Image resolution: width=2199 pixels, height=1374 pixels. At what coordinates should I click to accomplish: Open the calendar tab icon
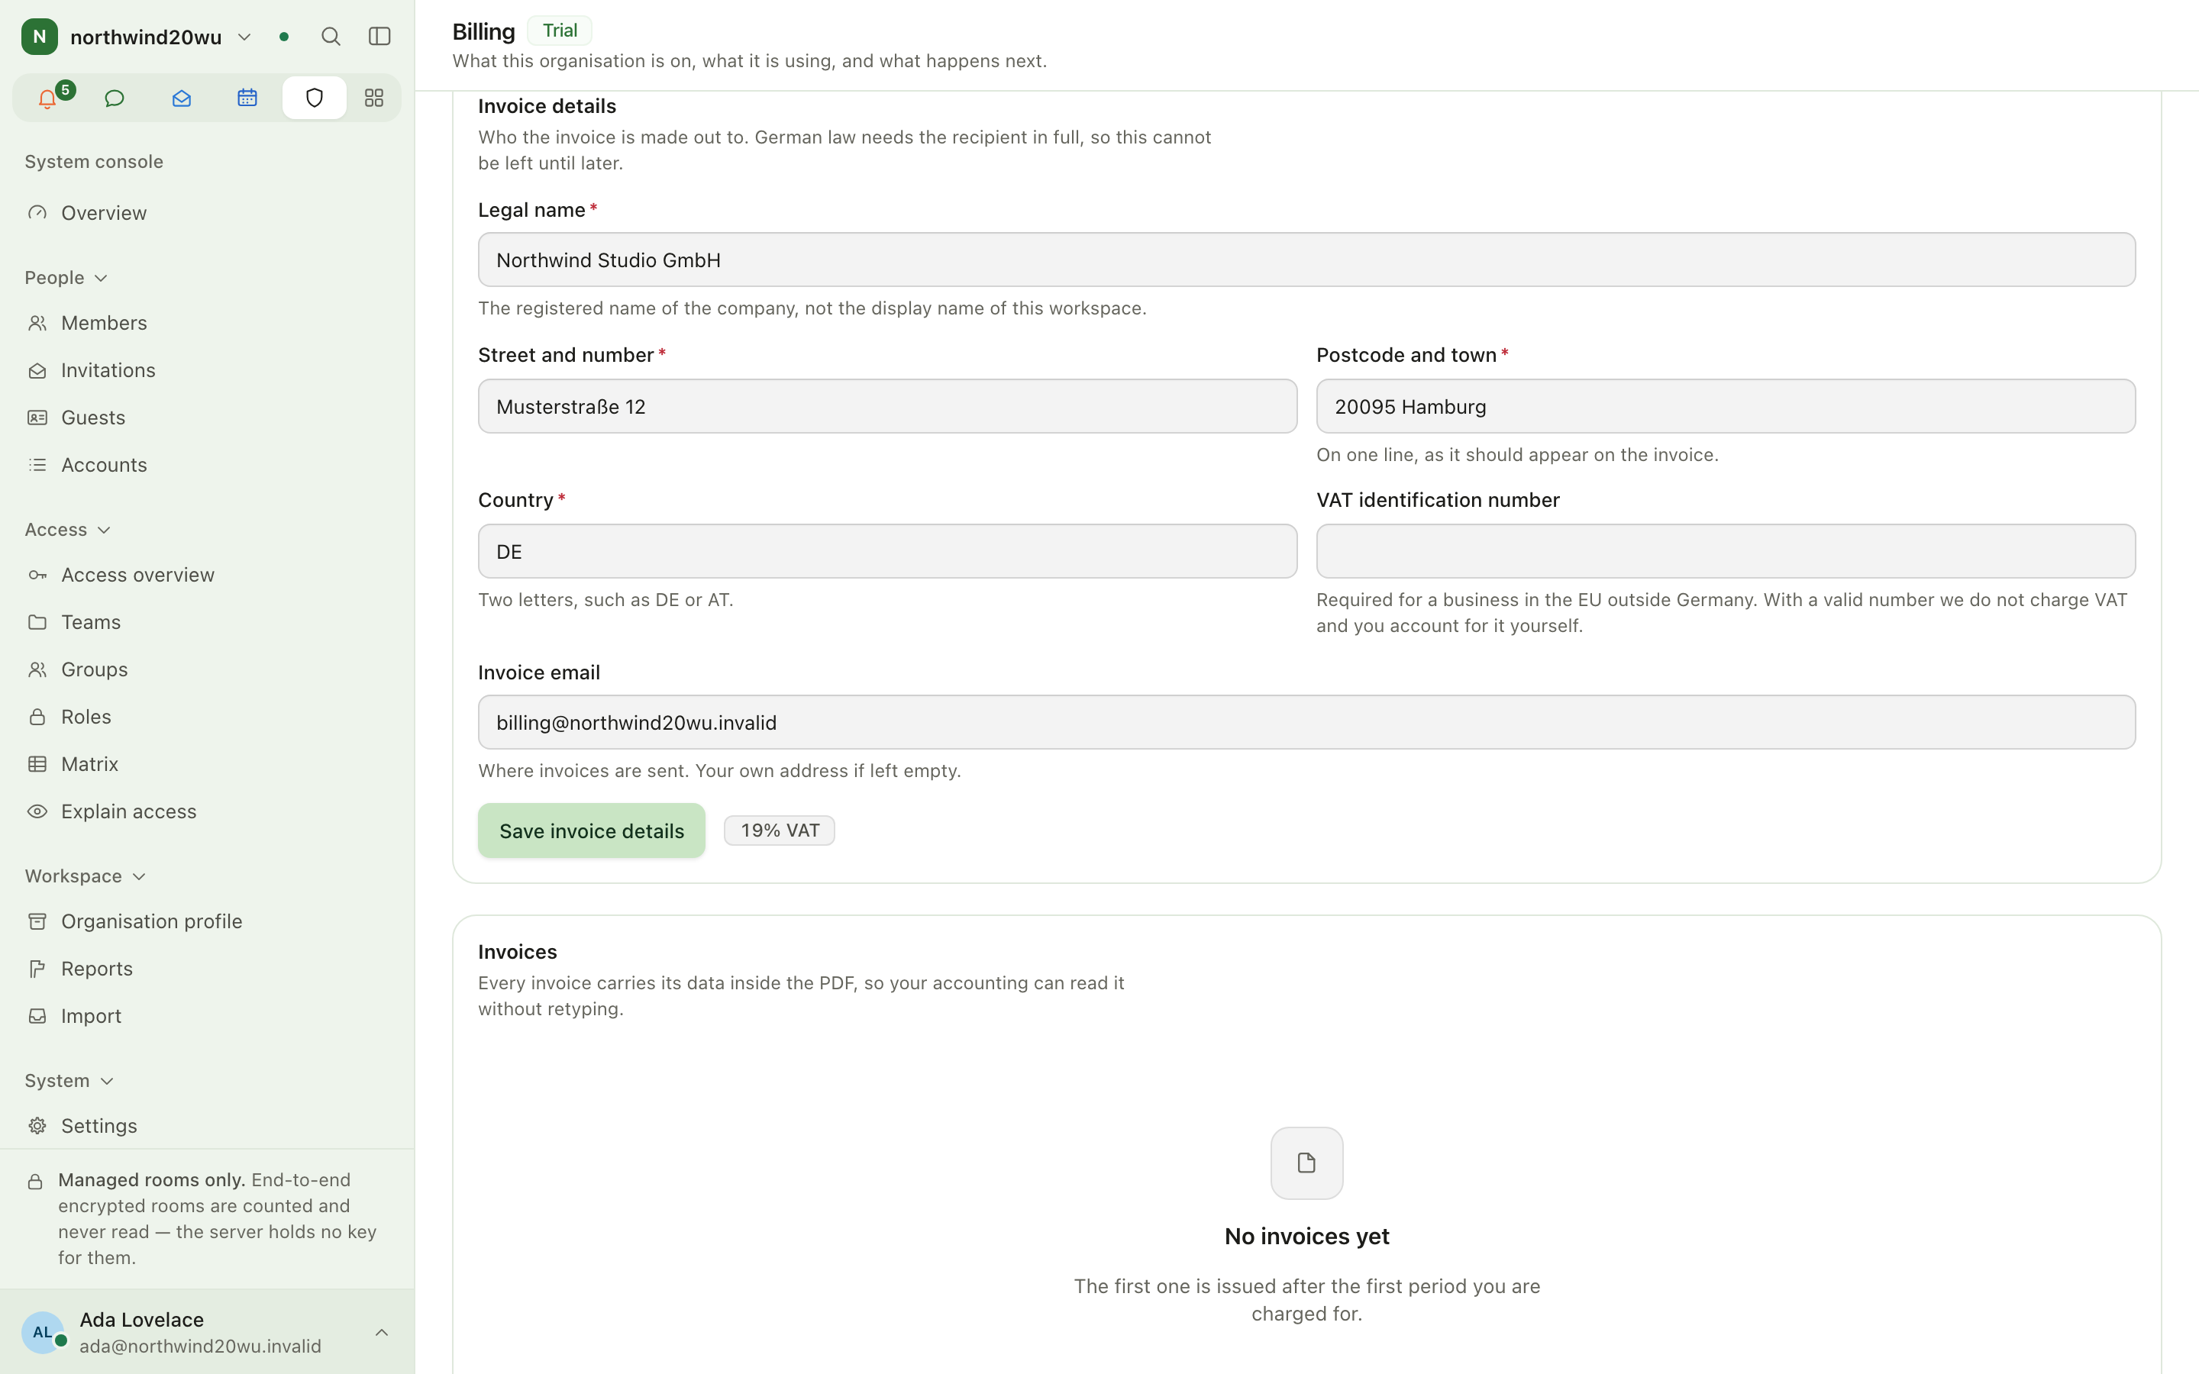pyautogui.click(x=247, y=98)
